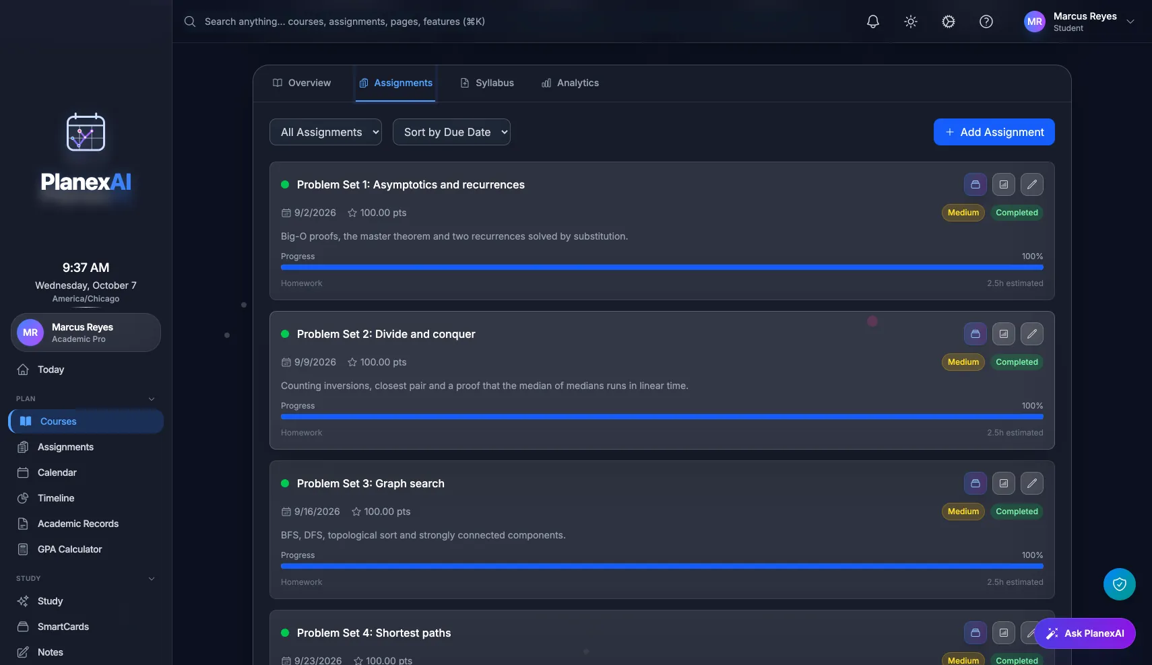Open SmartCards icon for Problem Set 3
Image resolution: width=1152 pixels, height=665 pixels.
click(975, 483)
